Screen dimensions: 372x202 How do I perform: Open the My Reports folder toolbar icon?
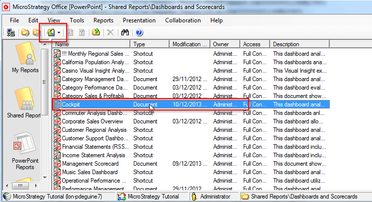click(x=25, y=32)
